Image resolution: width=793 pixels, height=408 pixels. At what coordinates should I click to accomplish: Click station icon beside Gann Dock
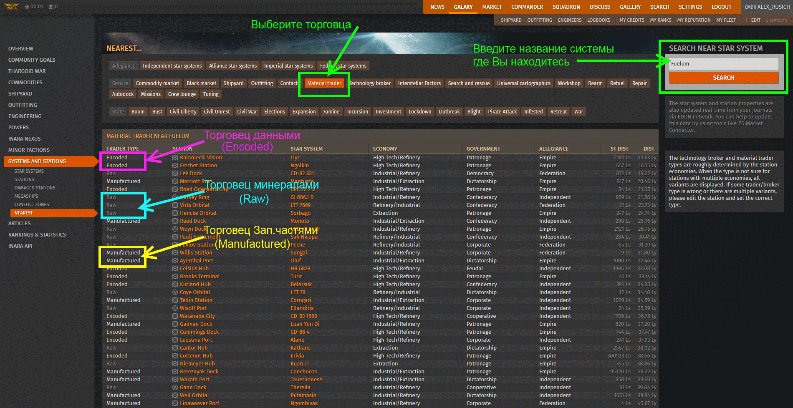click(175, 388)
